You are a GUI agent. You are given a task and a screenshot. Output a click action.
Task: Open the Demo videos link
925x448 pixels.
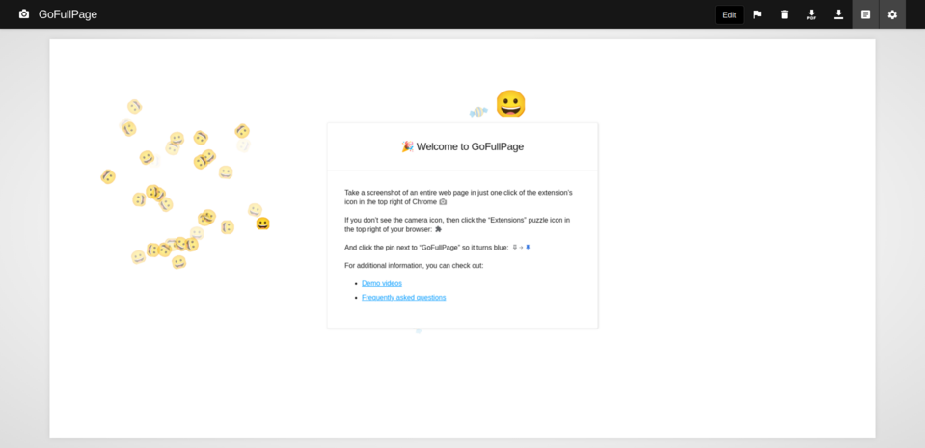(x=382, y=283)
